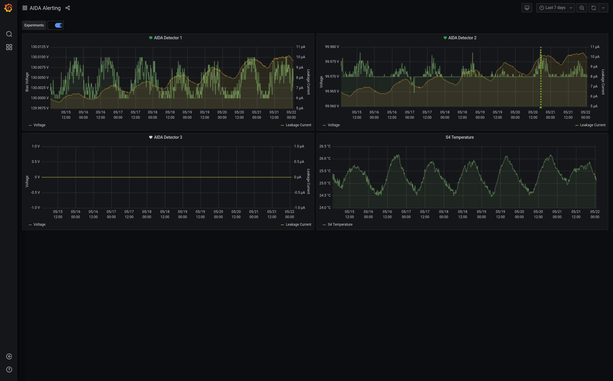
Task: Open the AIDA Detector 1 panel title menu
Action: (168, 38)
